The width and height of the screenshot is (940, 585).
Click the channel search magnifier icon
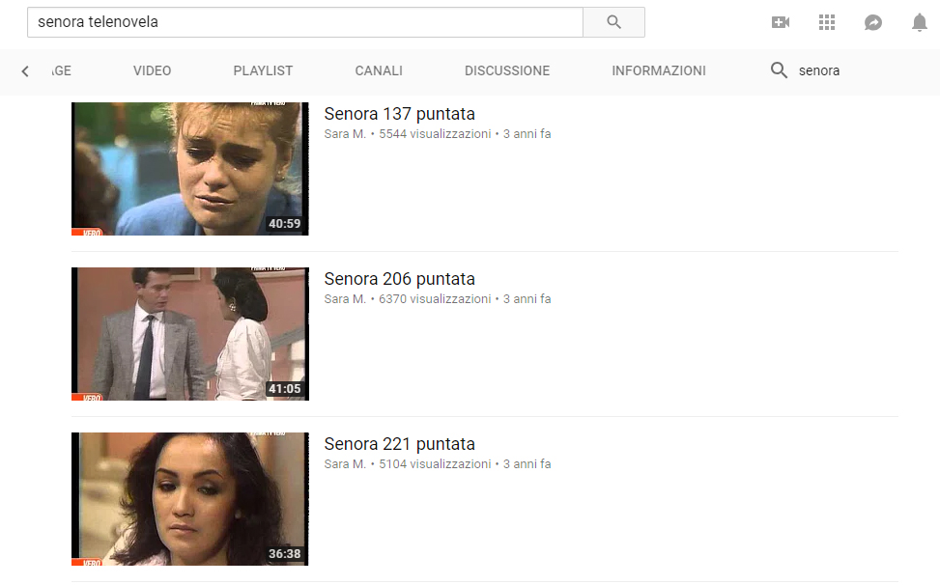(x=779, y=70)
